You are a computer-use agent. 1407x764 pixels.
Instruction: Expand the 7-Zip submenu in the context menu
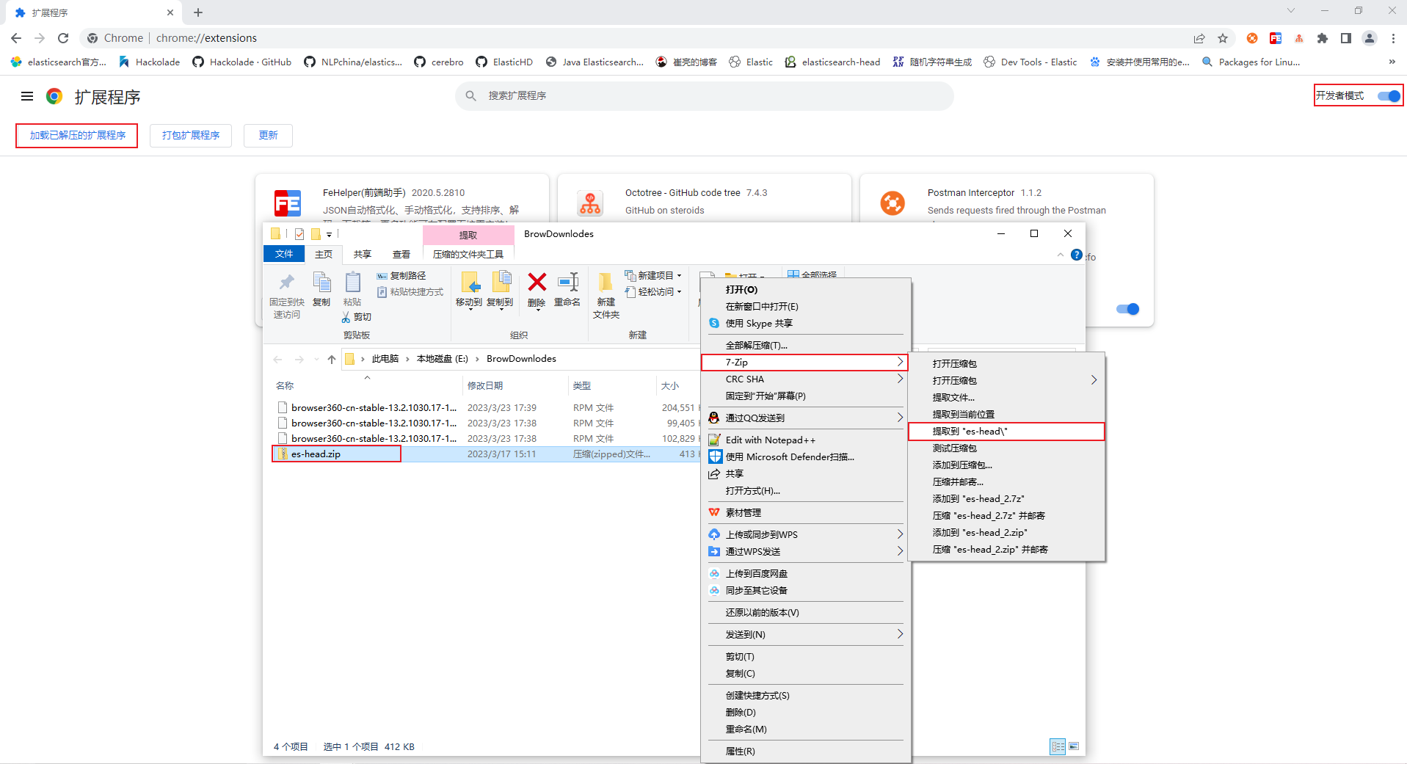(x=804, y=362)
